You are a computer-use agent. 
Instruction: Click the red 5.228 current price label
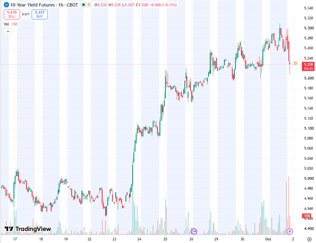coord(309,66)
